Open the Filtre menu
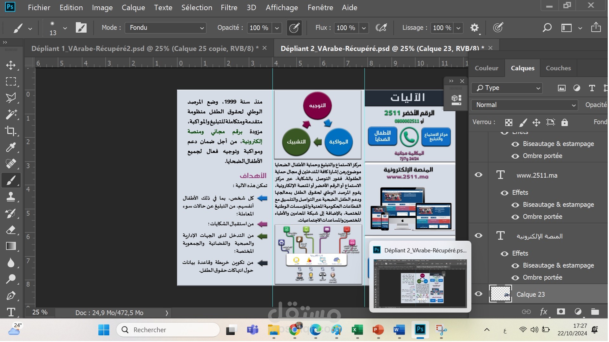The image size is (609, 342). [x=229, y=8]
